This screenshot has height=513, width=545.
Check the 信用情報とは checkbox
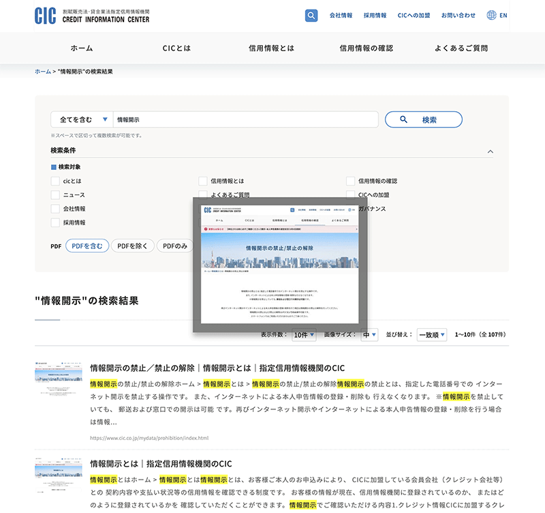click(x=203, y=181)
